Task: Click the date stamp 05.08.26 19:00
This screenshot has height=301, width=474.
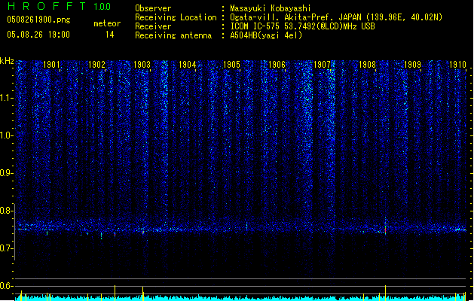Action: click(38, 35)
